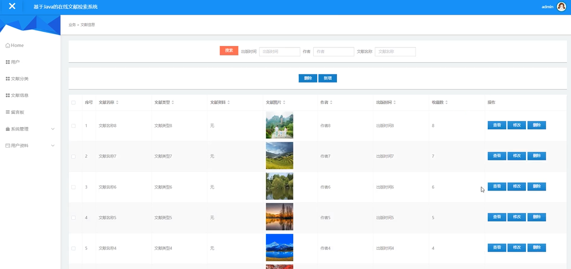571x269 pixels.
Task: Click the bulk 删除 button above table
Action: (x=308, y=78)
